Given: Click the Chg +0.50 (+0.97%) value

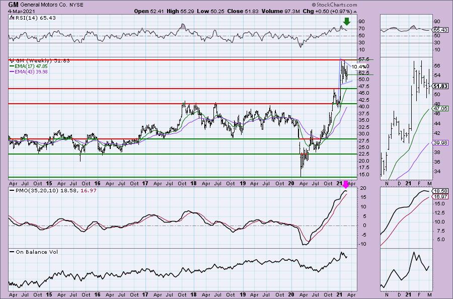Looking at the screenshot, I should pos(327,11).
